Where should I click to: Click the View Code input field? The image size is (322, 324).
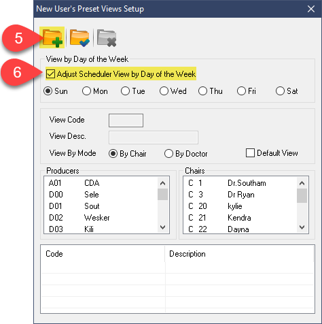[x=126, y=120]
